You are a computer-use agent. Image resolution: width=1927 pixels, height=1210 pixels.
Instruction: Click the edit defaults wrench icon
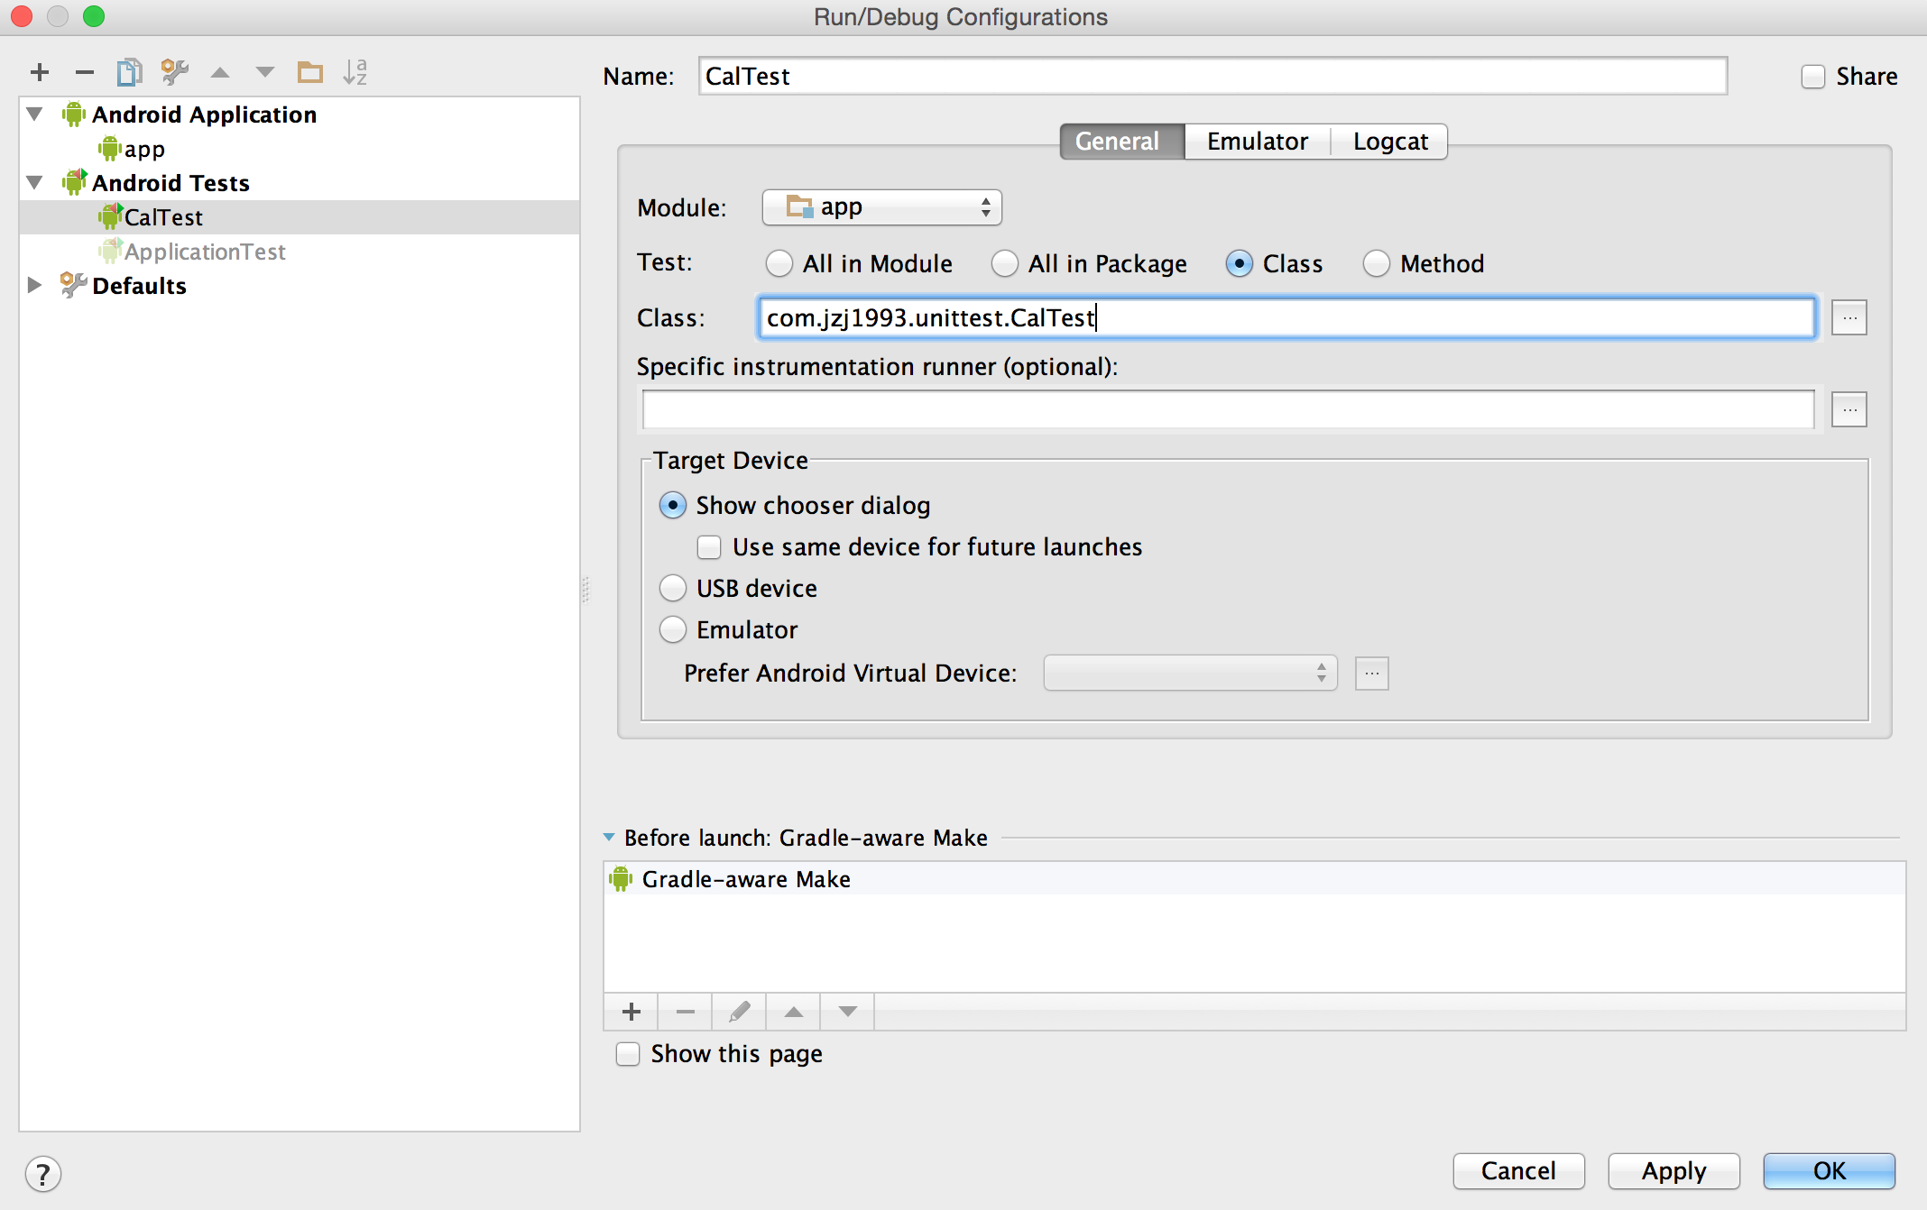coord(174,72)
